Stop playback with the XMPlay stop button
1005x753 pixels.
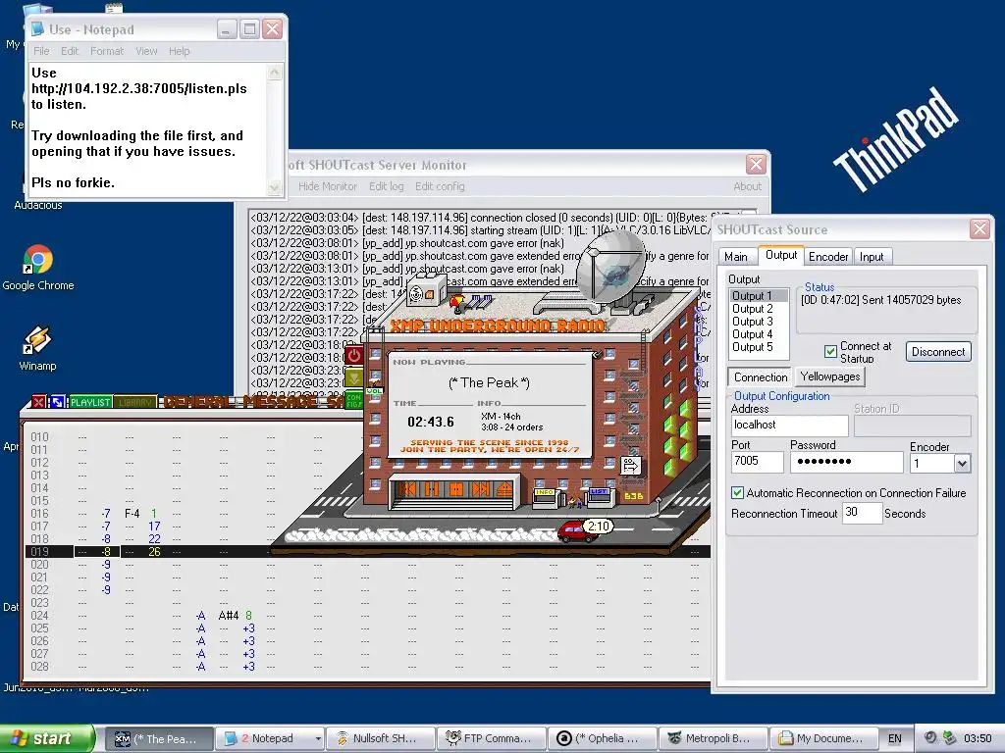456,490
